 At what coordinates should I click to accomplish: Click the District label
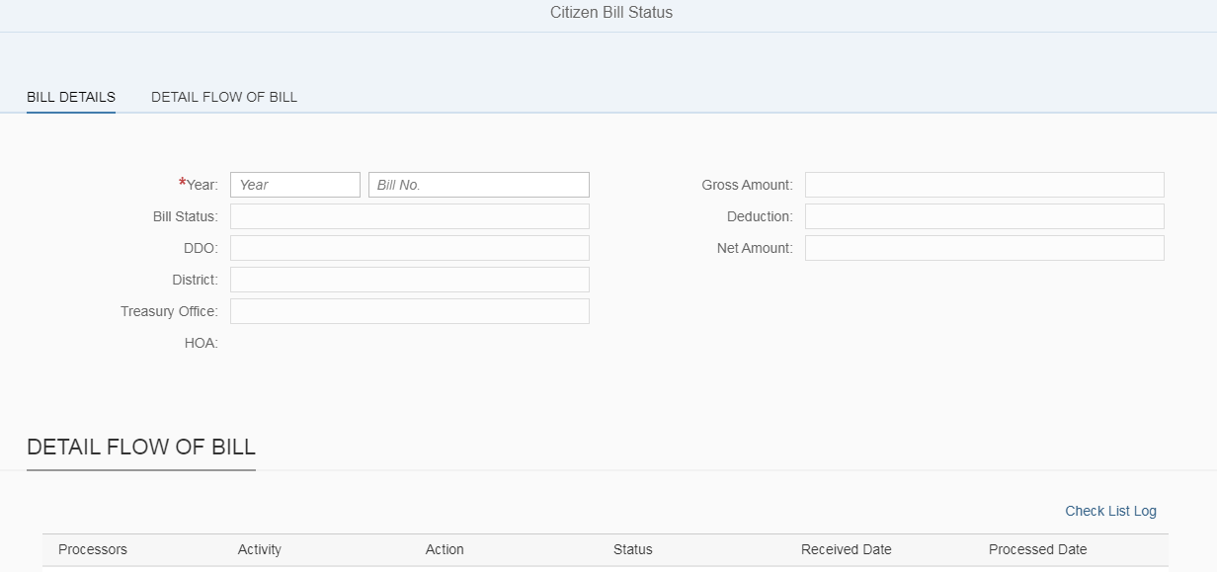click(195, 280)
